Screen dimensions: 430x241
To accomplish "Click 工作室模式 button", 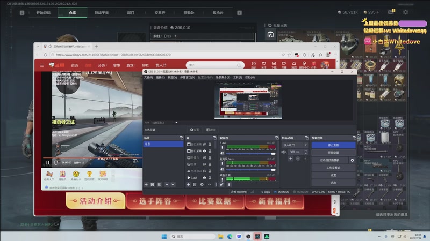I will pyautogui.click(x=333, y=168).
